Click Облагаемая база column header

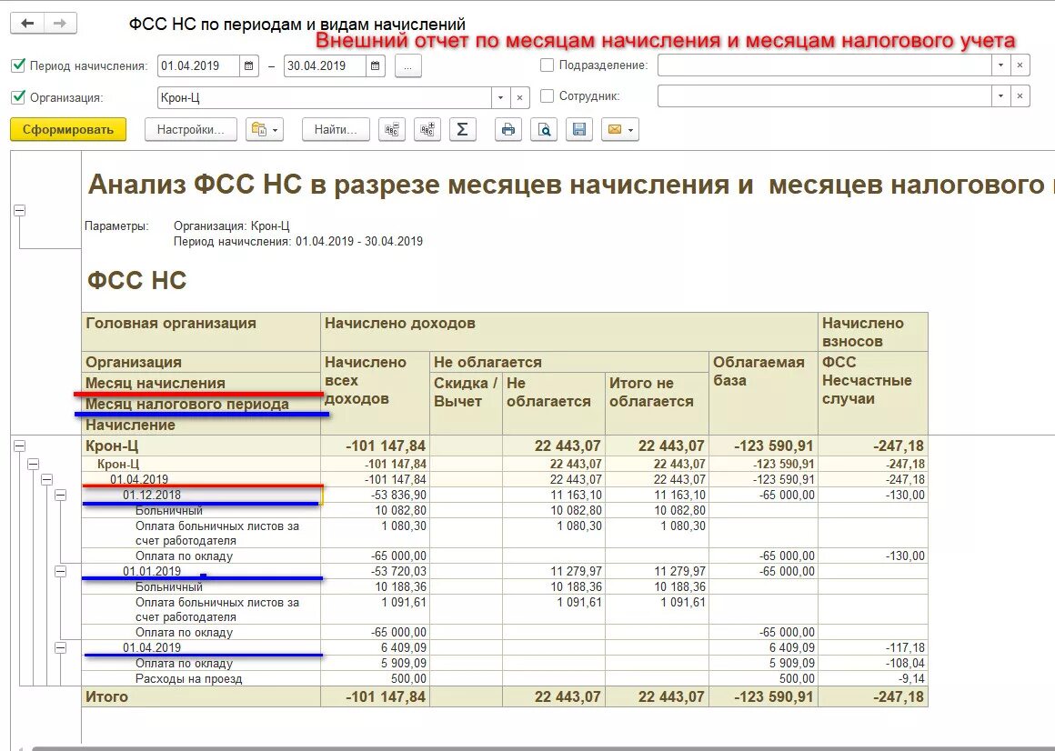click(763, 393)
